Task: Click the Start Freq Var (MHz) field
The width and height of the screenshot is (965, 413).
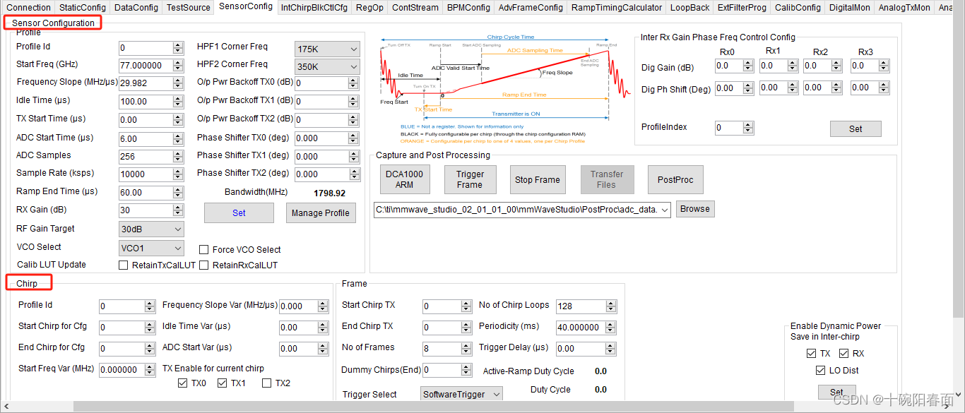Action: (122, 370)
